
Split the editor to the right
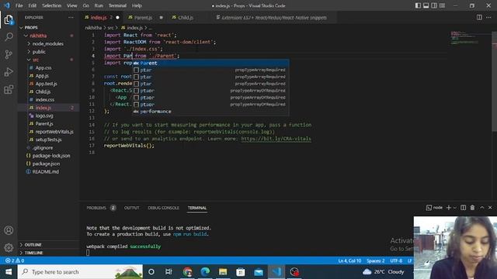point(479,17)
